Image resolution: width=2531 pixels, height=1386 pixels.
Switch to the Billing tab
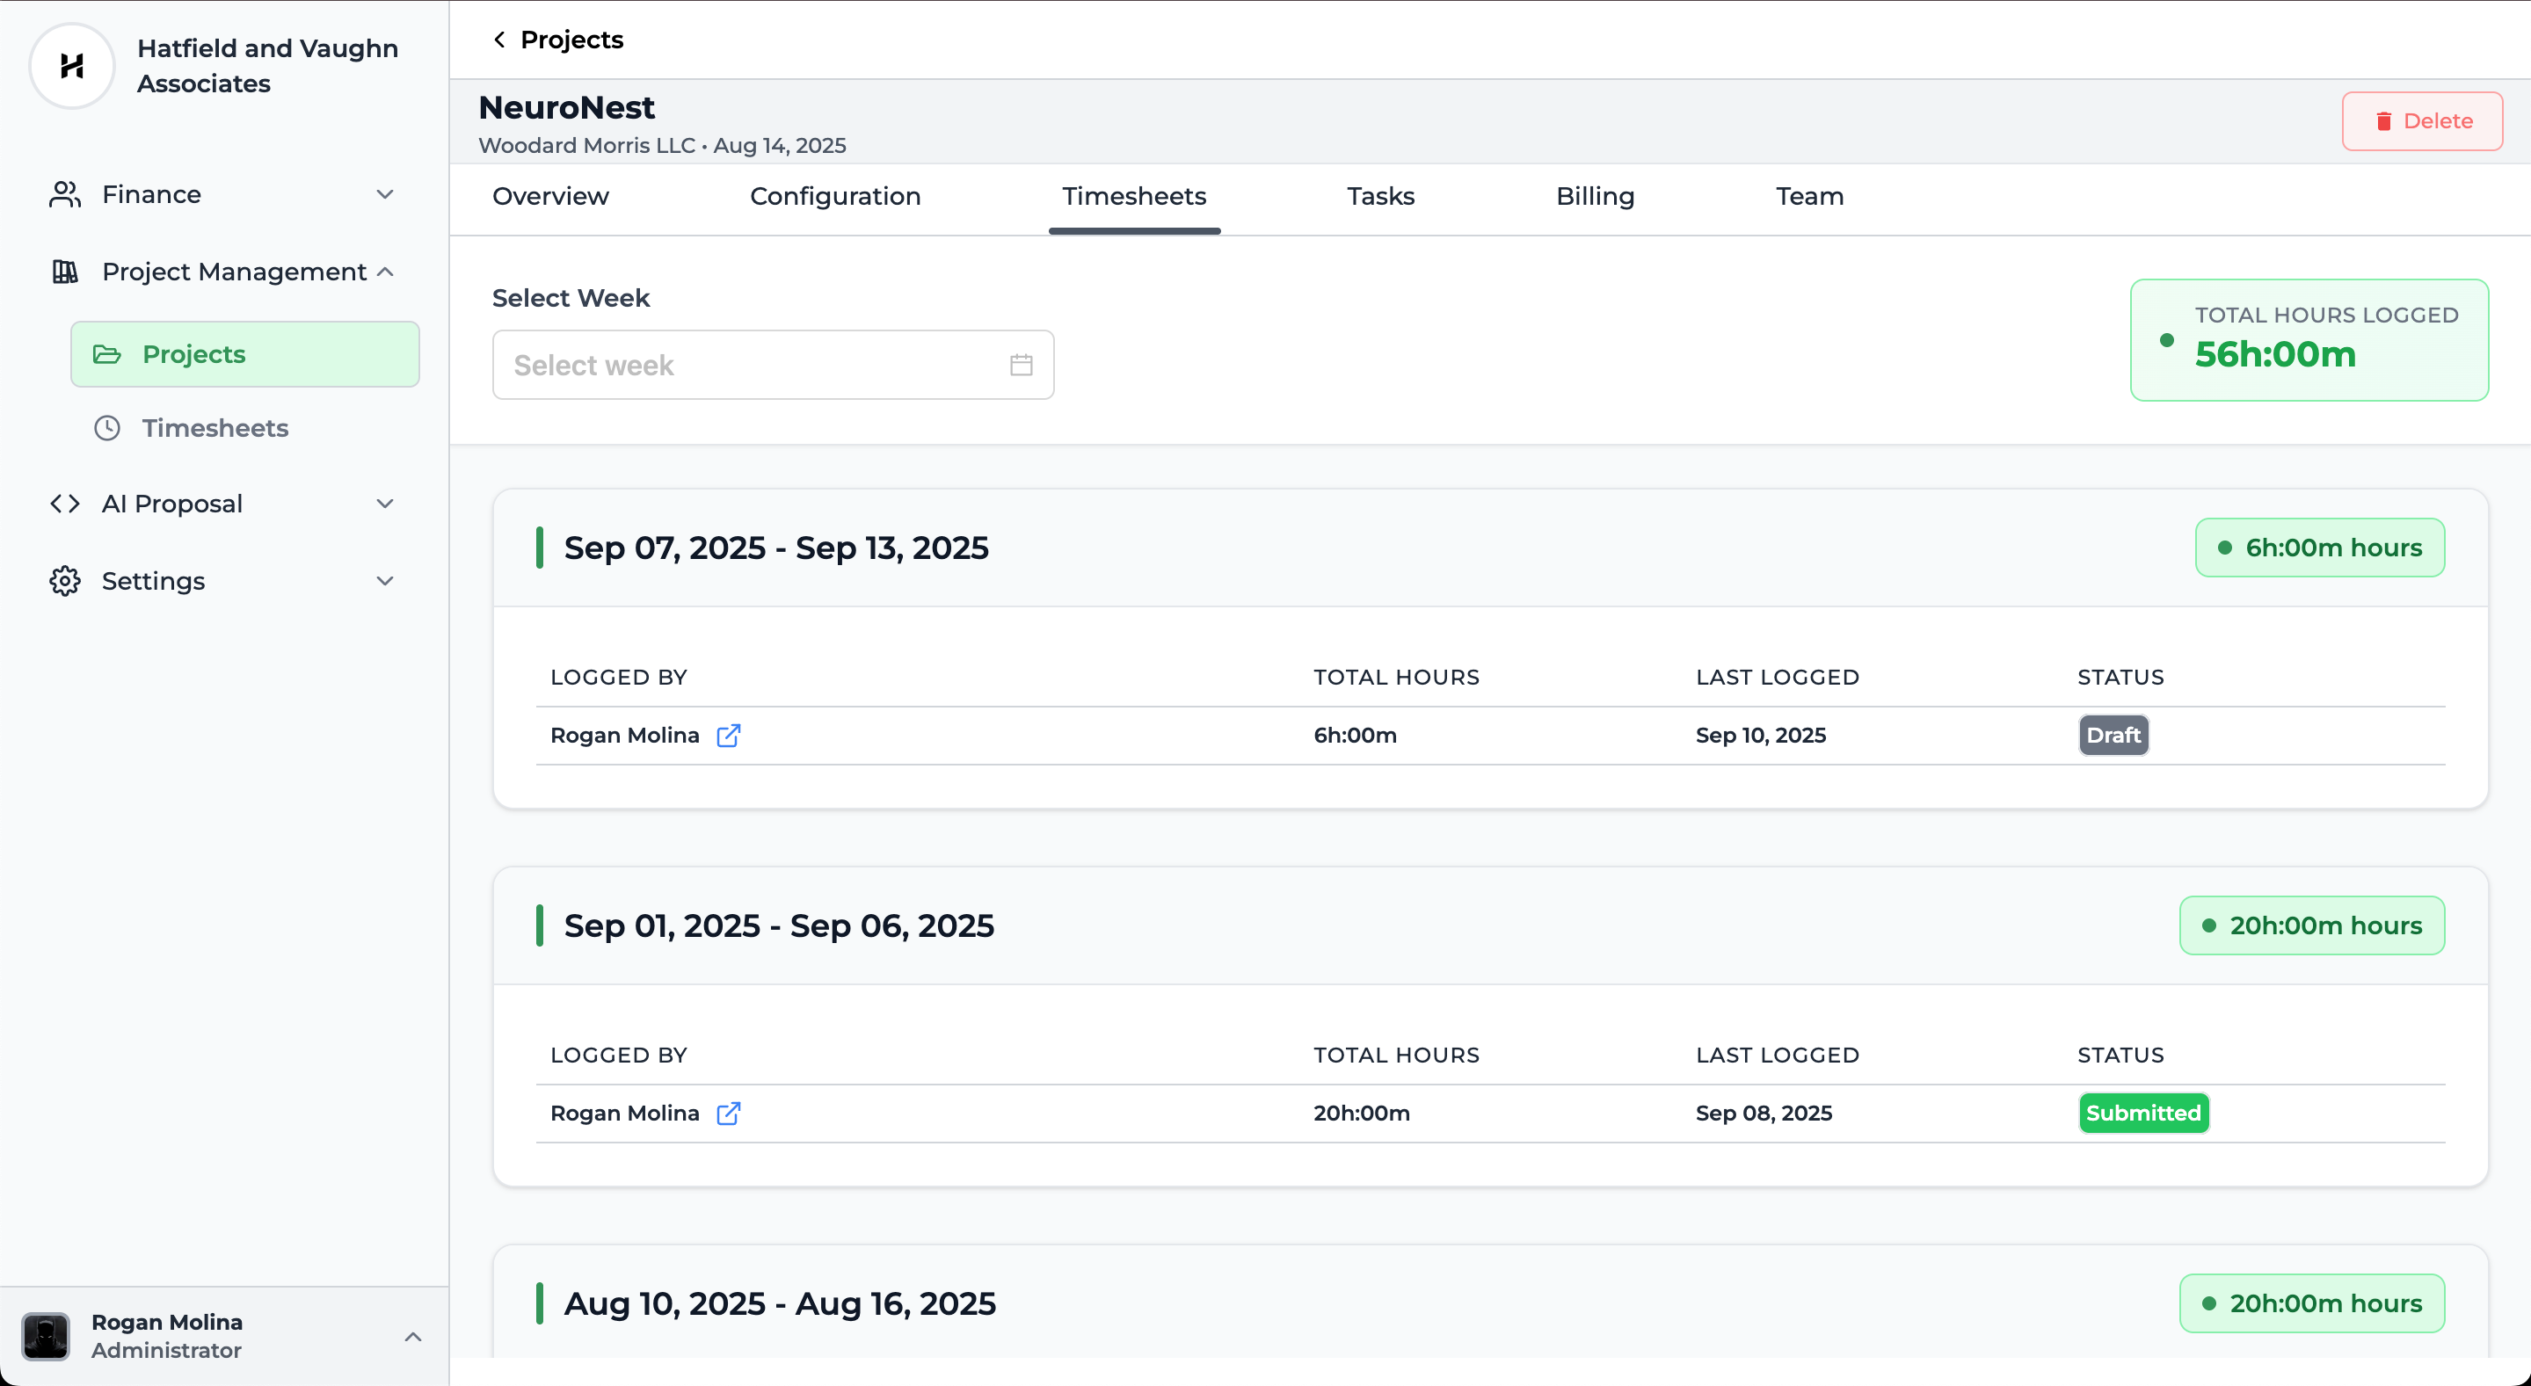pyautogui.click(x=1595, y=197)
